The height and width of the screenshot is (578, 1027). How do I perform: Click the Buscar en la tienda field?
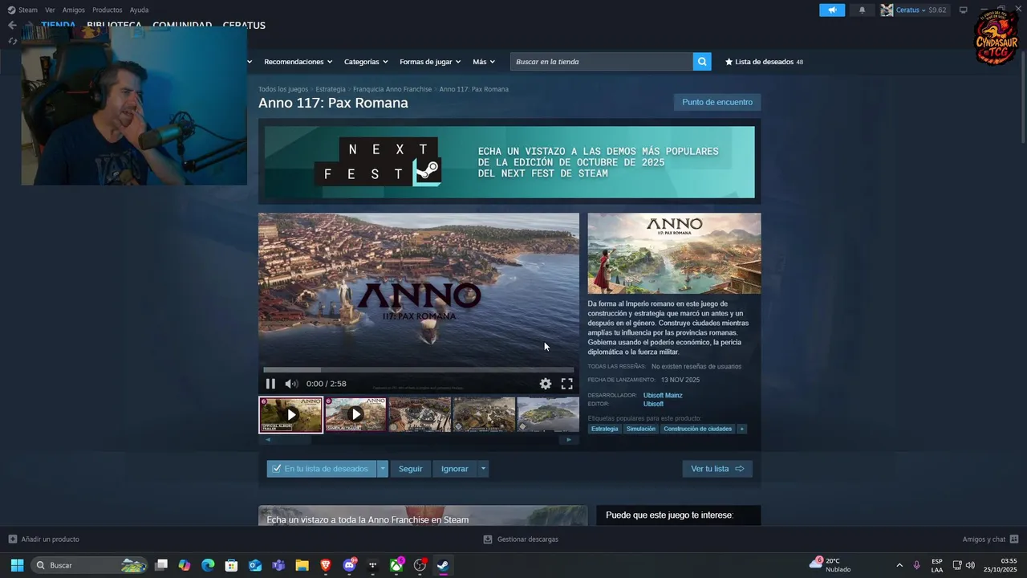[602, 62]
